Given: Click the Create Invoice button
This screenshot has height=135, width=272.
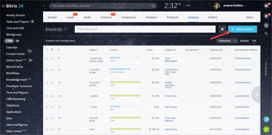Looking at the screenshot, I should tap(242, 29).
